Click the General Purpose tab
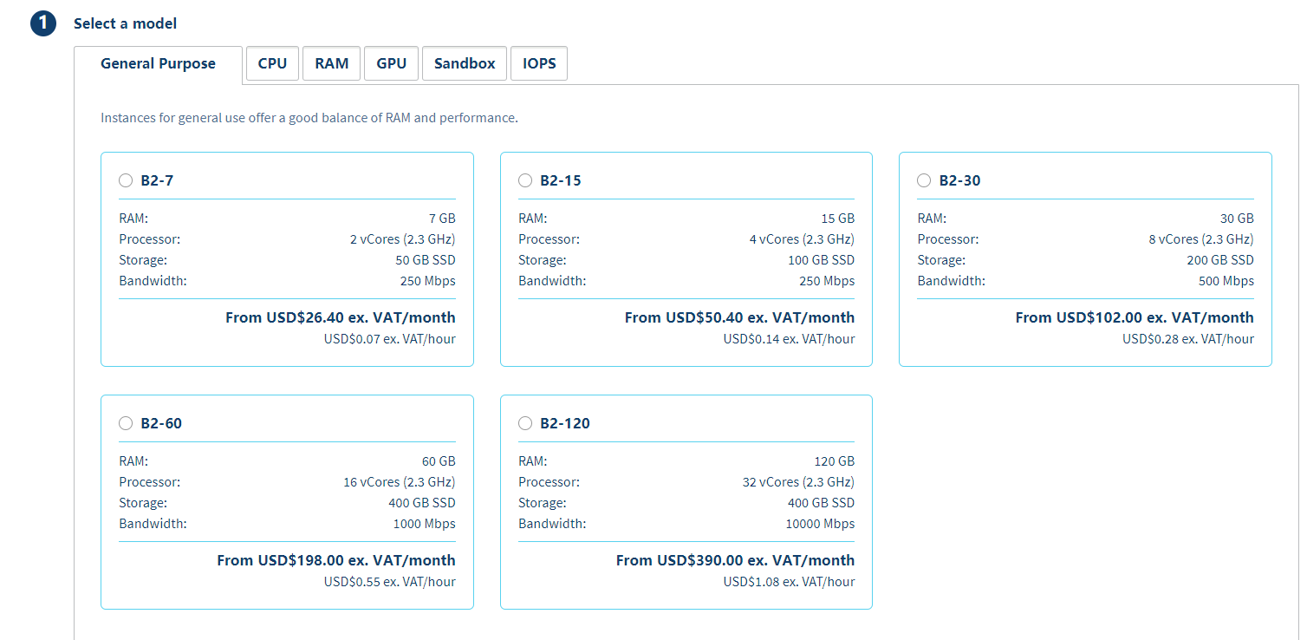Viewport: 1307px width, 640px height. [x=158, y=63]
